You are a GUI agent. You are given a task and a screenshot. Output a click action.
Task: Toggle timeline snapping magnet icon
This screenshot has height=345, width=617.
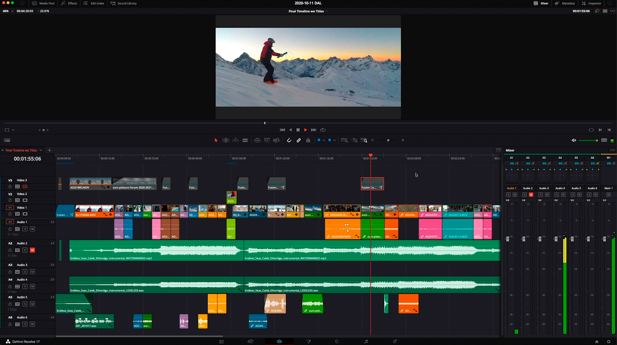289,140
